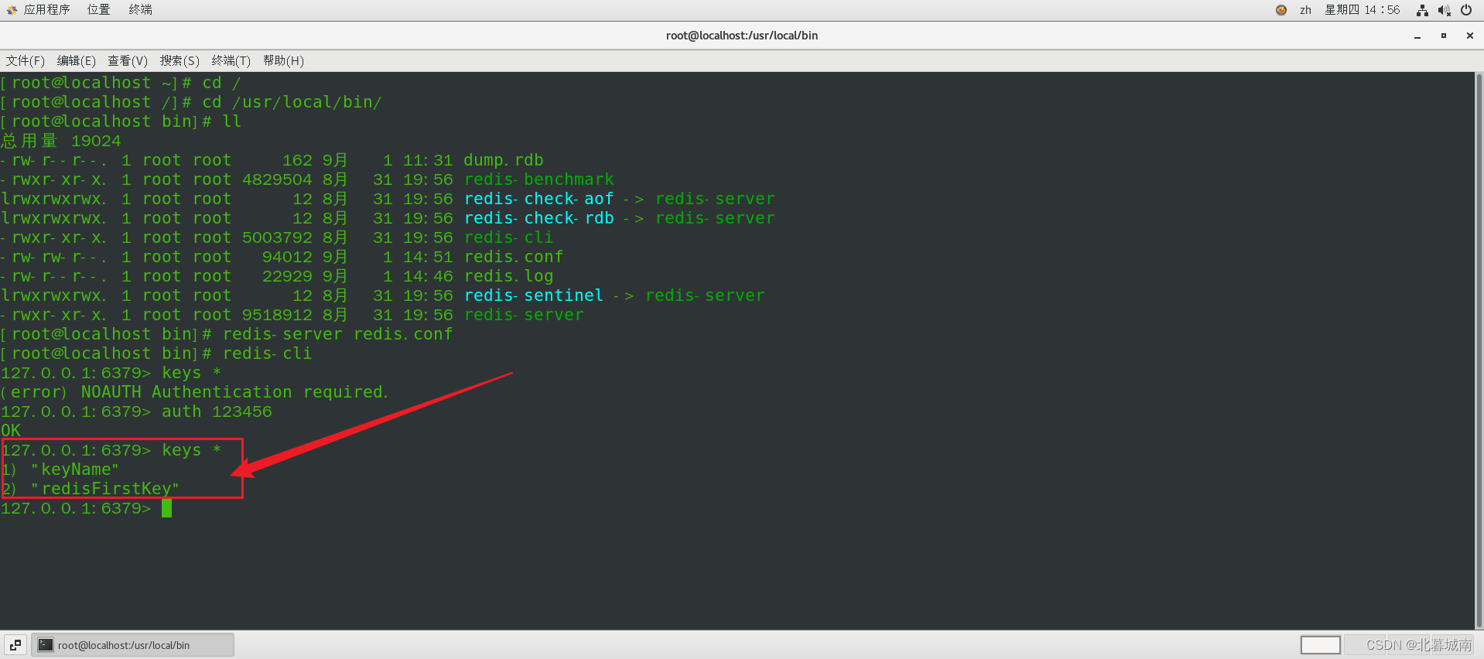
Task: Click the notification icon in top panel
Action: 1281,10
